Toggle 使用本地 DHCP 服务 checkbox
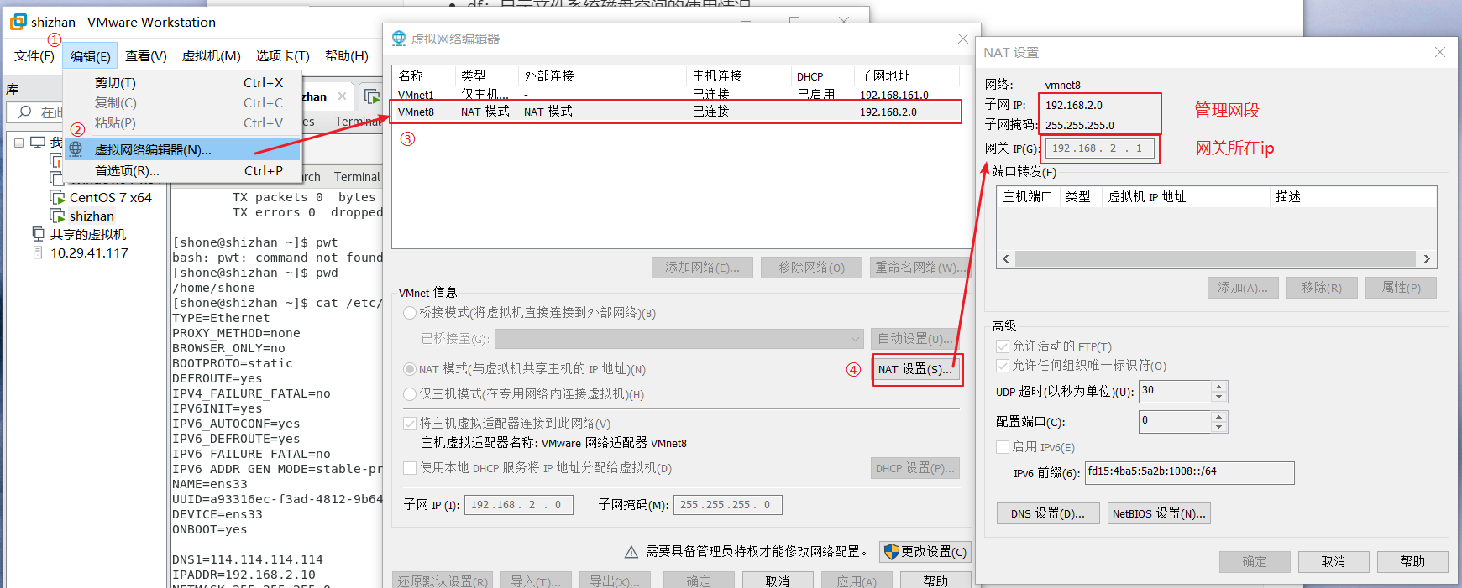The image size is (1462, 588). point(410,468)
